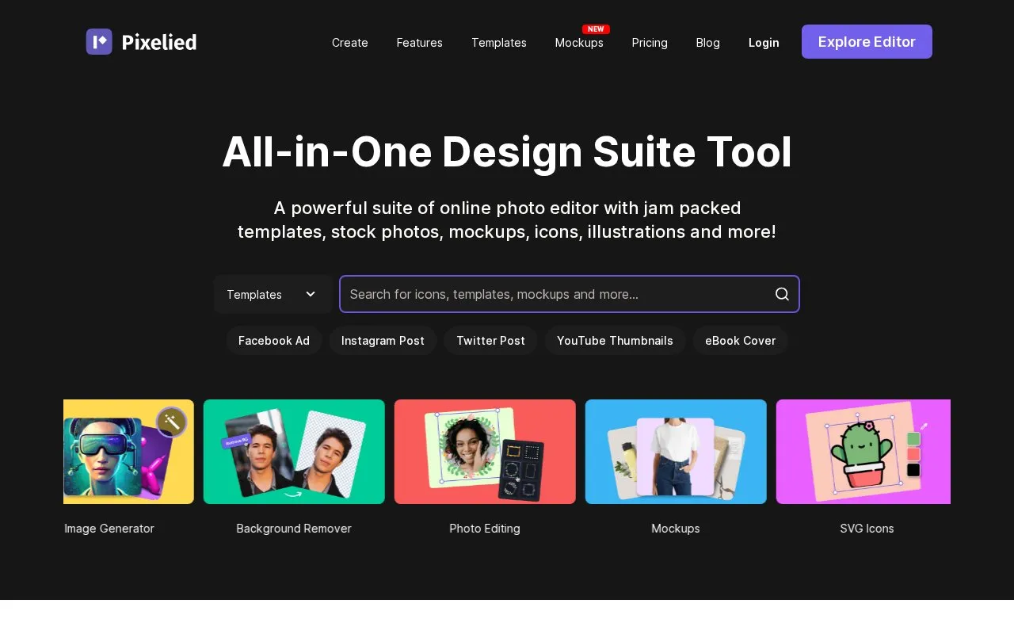This screenshot has width=1014, height=634.
Task: Click the Background Remover caption text
Action: coord(294,529)
